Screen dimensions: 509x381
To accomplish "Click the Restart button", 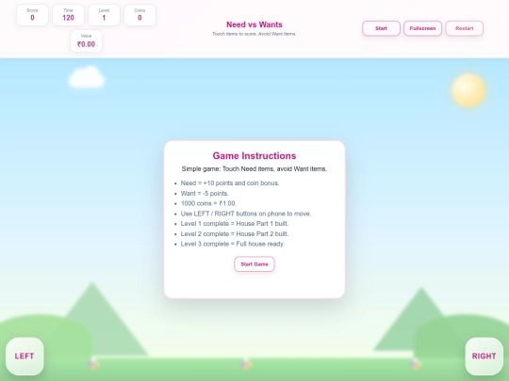I will coord(464,28).
